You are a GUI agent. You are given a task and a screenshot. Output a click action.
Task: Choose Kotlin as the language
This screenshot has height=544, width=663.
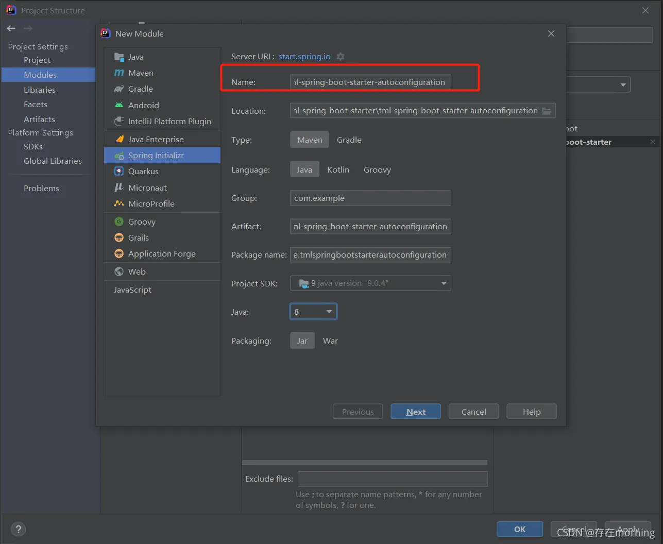tap(338, 169)
